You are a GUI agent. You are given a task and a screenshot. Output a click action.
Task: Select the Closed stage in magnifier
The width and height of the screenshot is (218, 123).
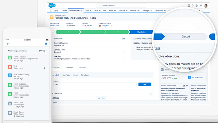[186, 37]
